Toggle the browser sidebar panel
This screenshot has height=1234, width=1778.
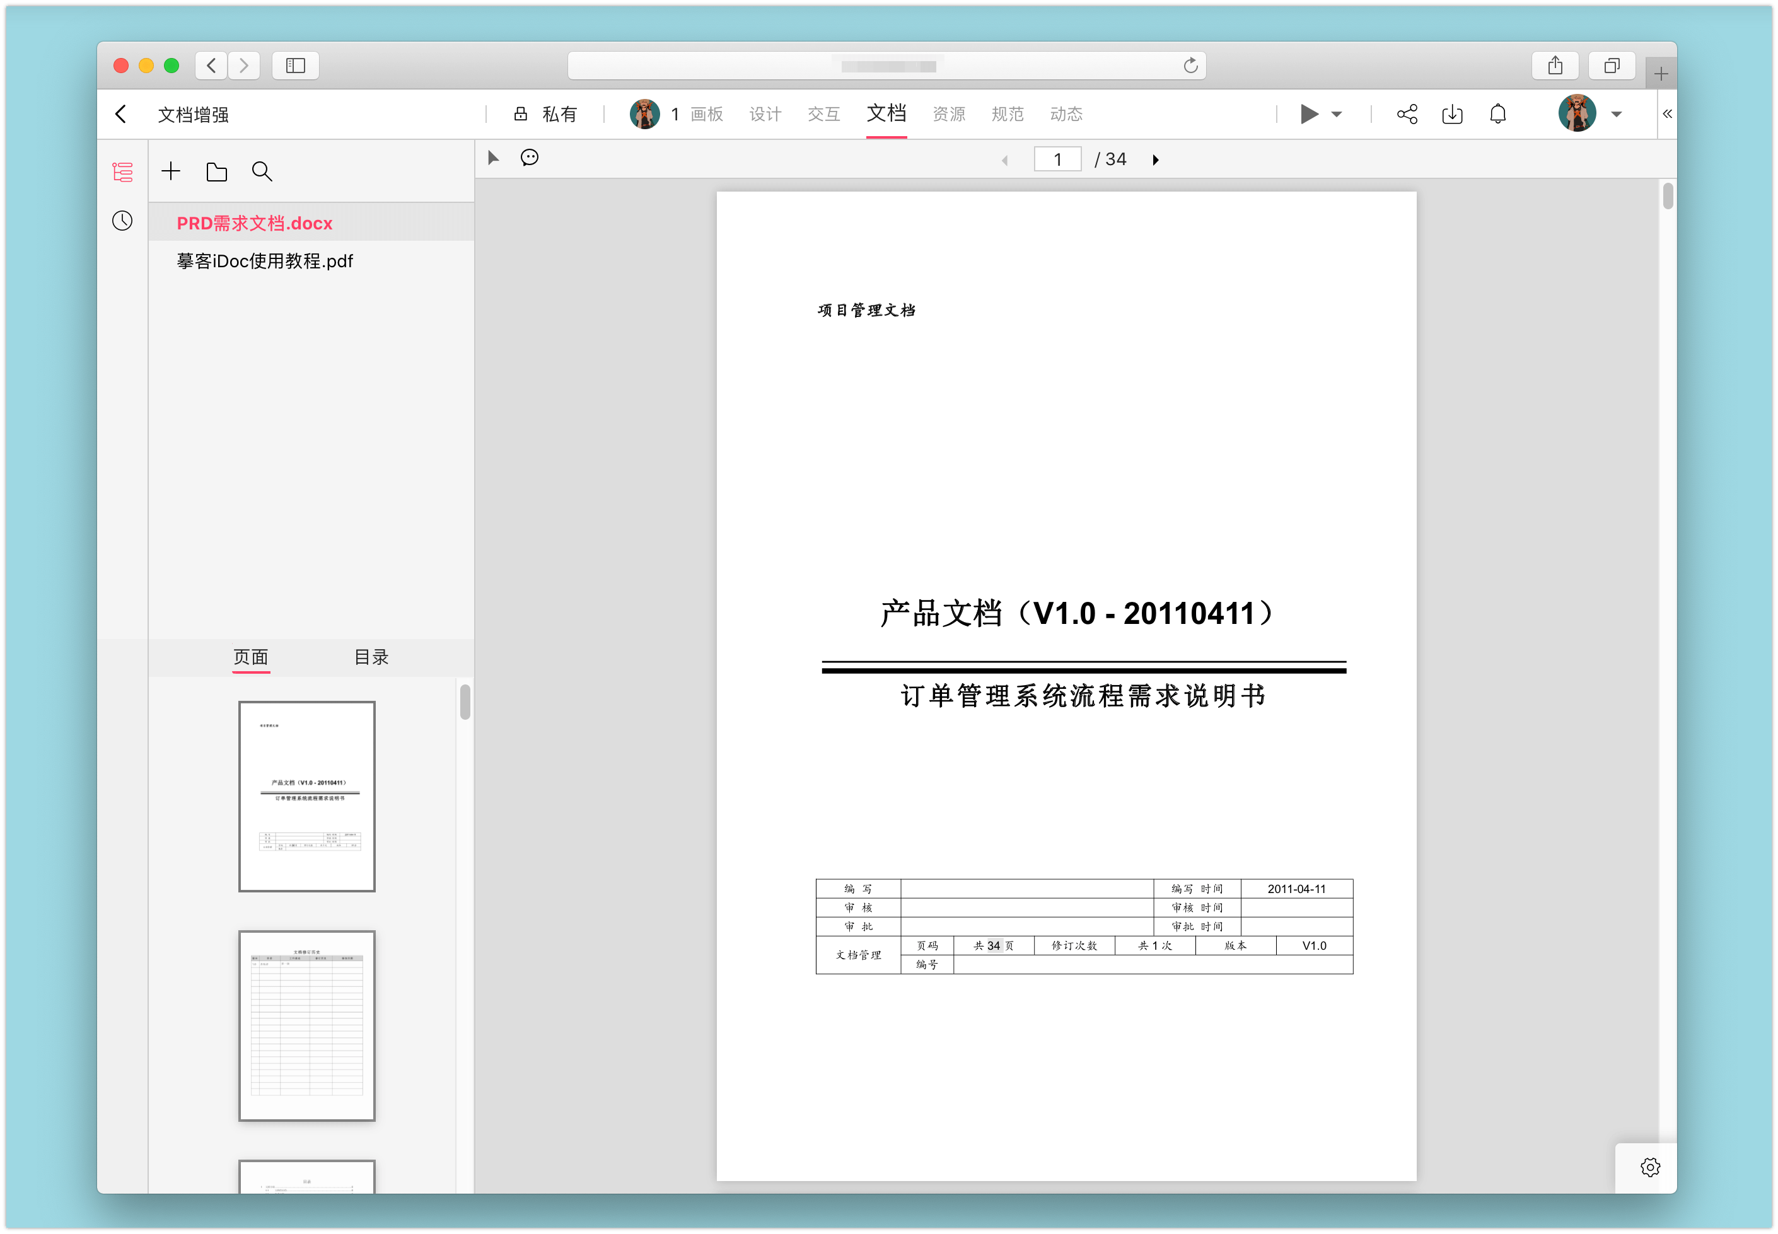pos(296,66)
